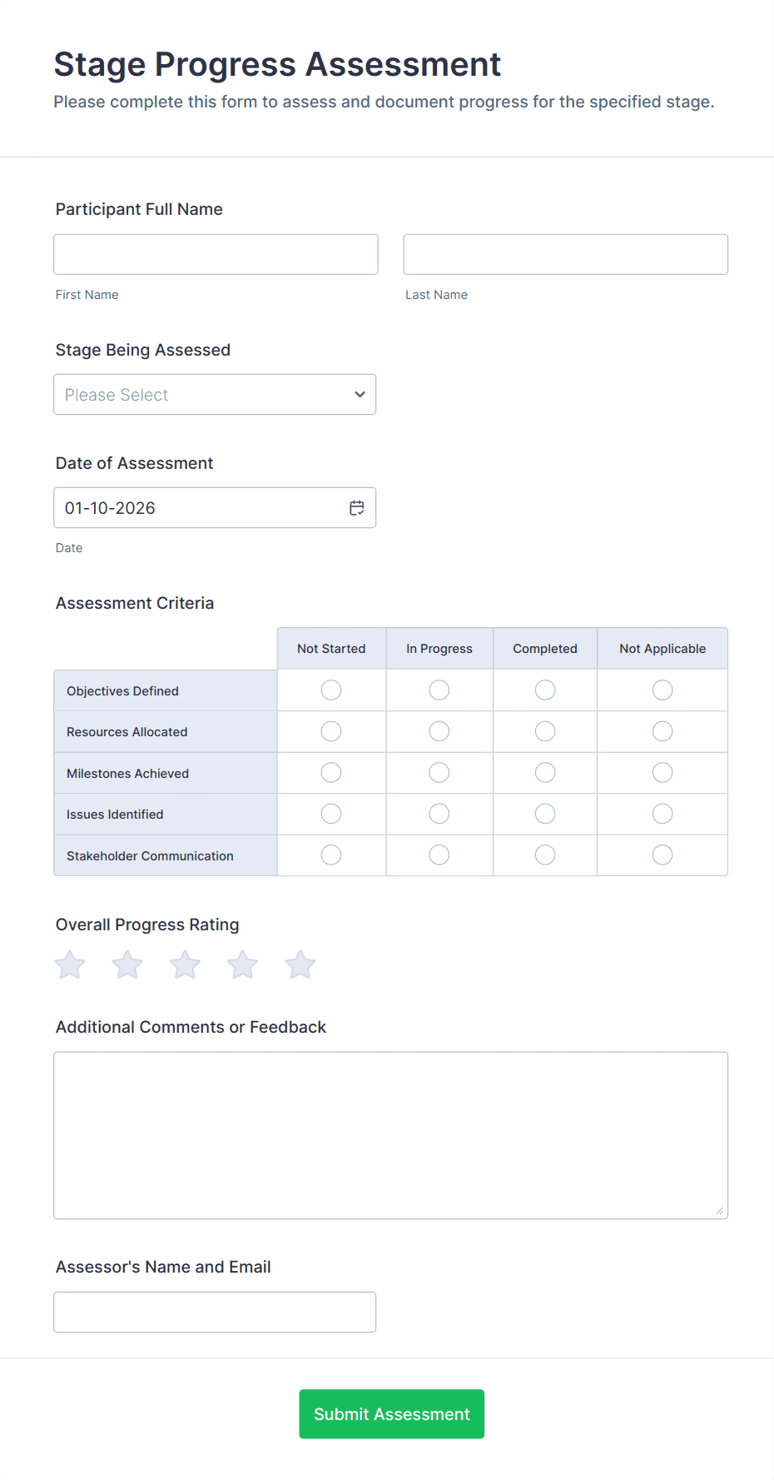Mark Objectives Defined as Not Started
The image size is (774, 1480).
331,690
